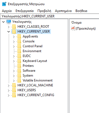Open the Βοήθεια menu
The height and width of the screenshot is (113, 99).
[81, 11]
